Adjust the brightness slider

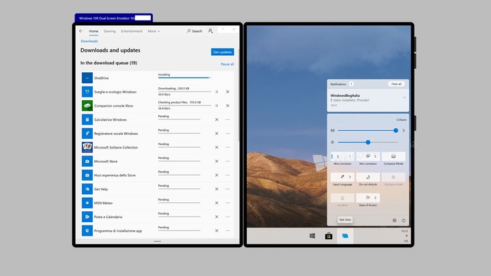click(368, 142)
